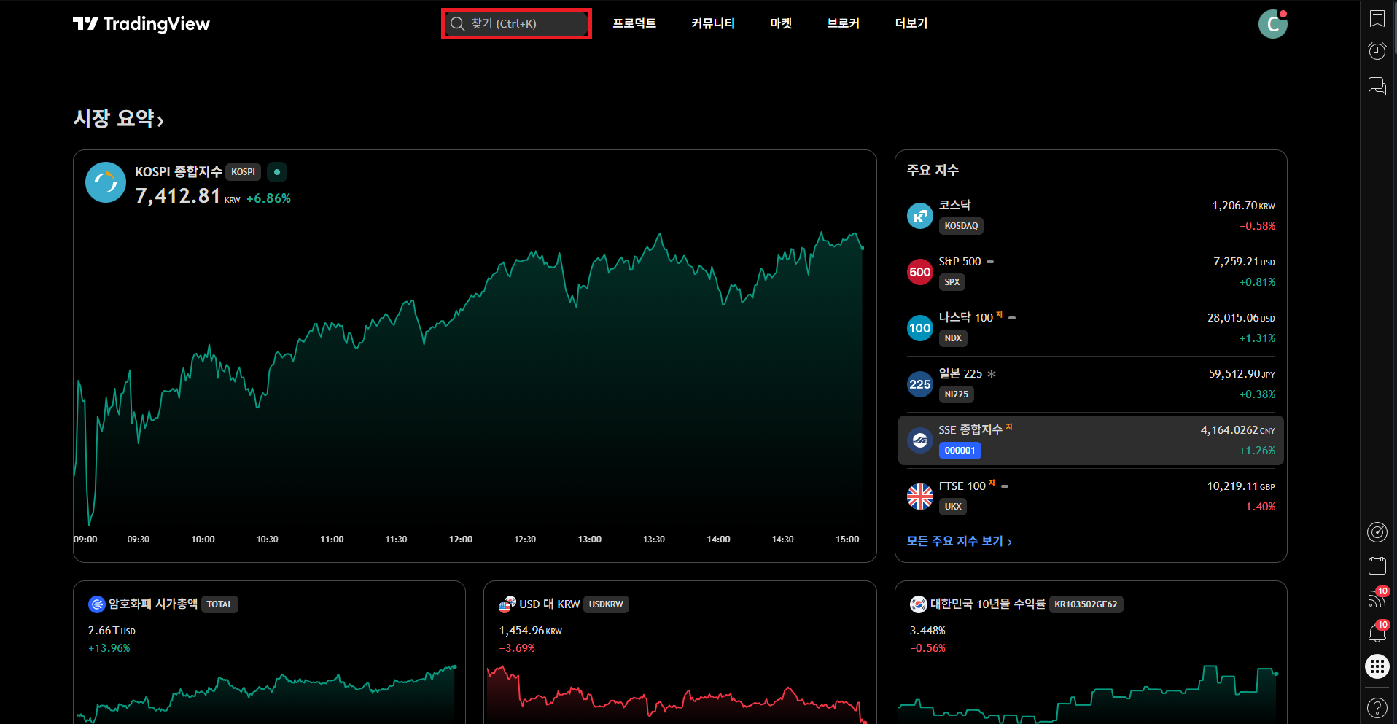1397x724 pixels.
Task: Open the 프로덕트 menu
Action: click(x=634, y=23)
